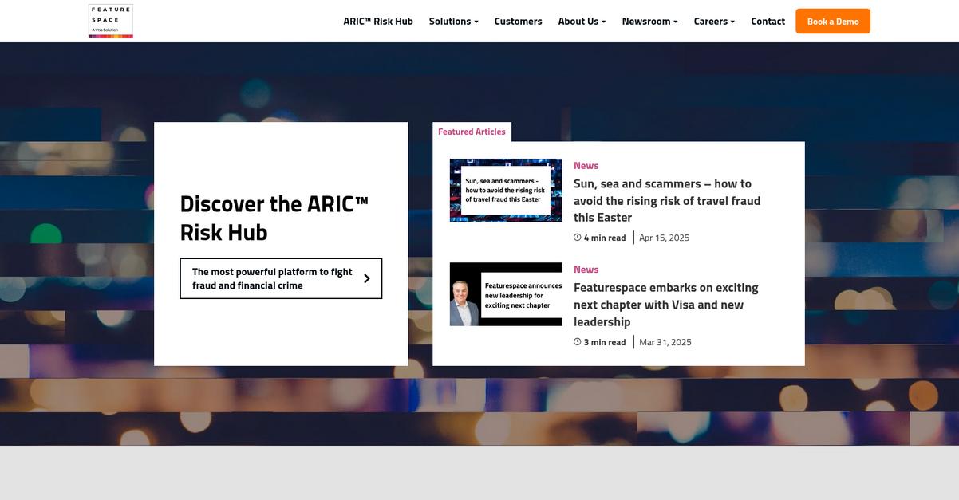Expand the About Us dropdown

click(582, 22)
